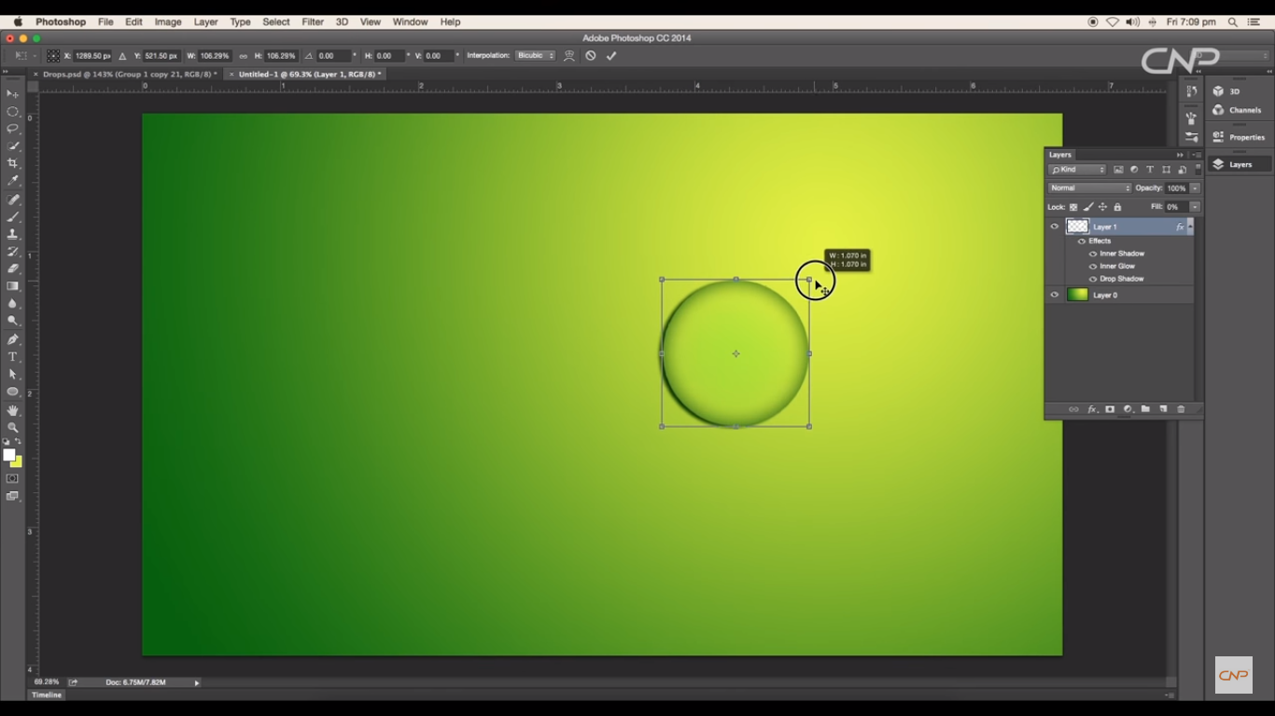Open the Interpolation Bicubic dropdown
The width and height of the screenshot is (1275, 716).
point(536,56)
